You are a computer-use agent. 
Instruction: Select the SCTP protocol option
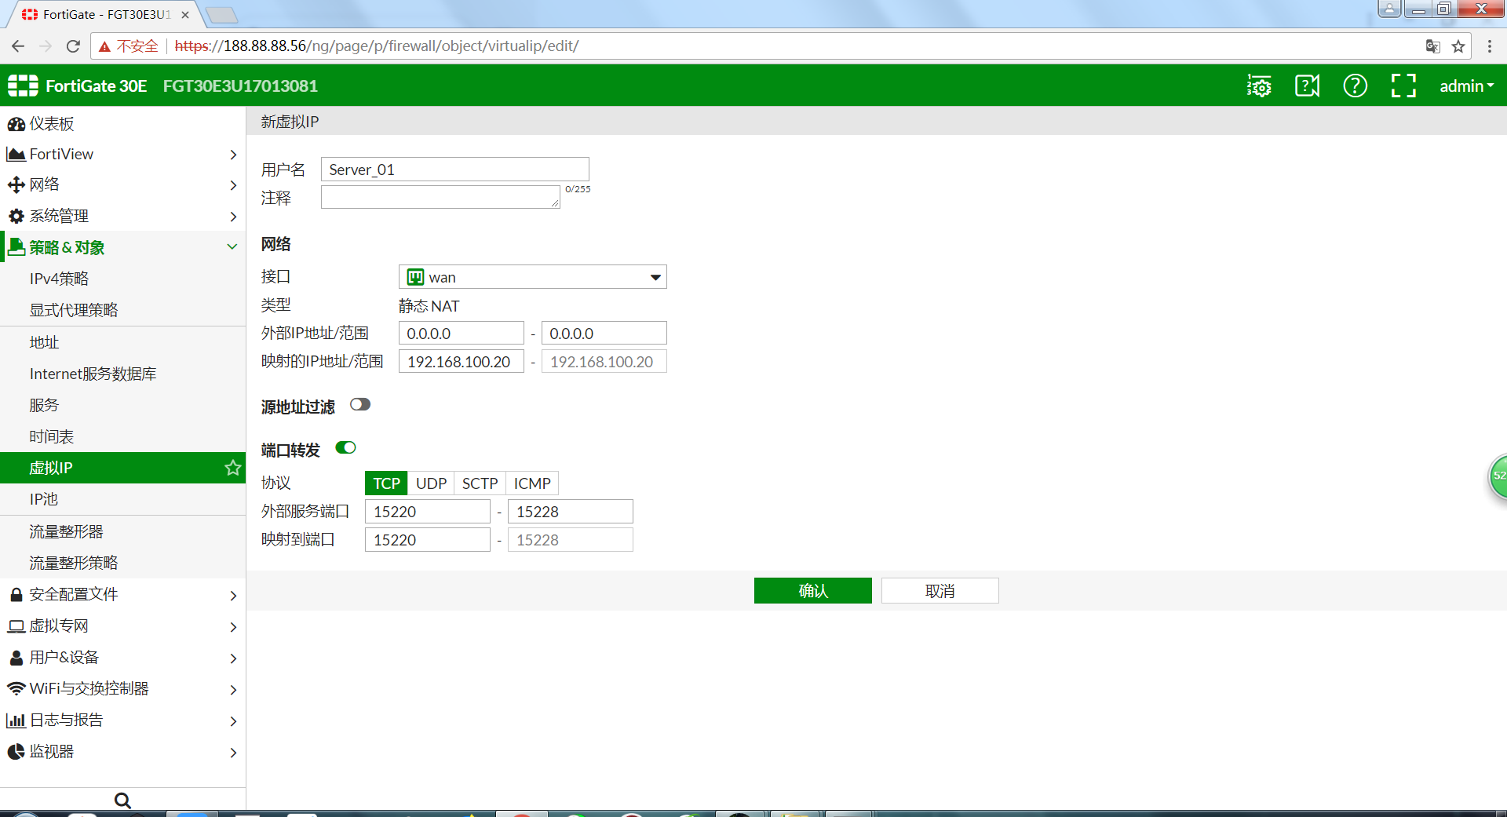[x=480, y=483]
